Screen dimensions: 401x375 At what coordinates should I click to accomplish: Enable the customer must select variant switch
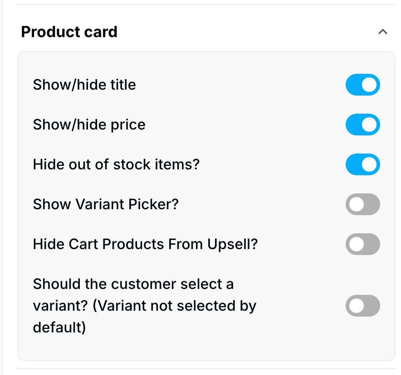click(x=362, y=306)
